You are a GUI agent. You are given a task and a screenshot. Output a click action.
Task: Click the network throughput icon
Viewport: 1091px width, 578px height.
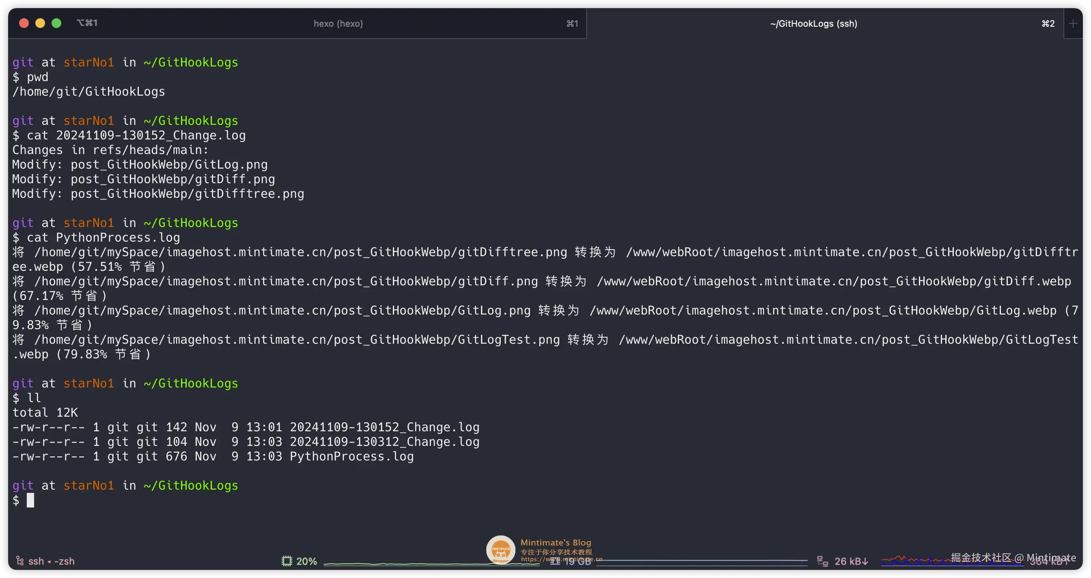click(x=822, y=561)
